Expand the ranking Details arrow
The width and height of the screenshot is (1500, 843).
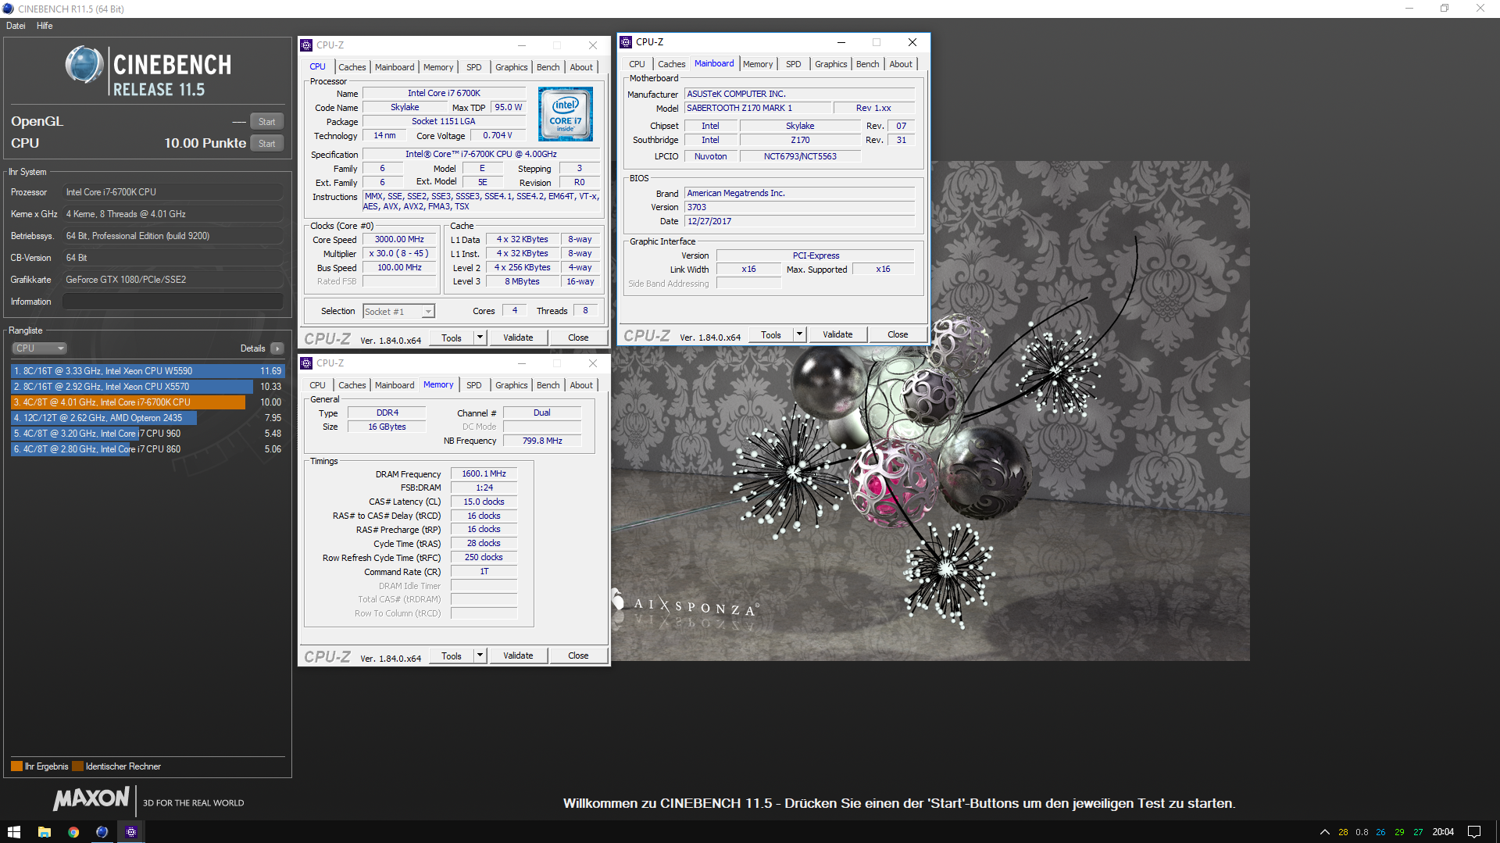(x=277, y=348)
